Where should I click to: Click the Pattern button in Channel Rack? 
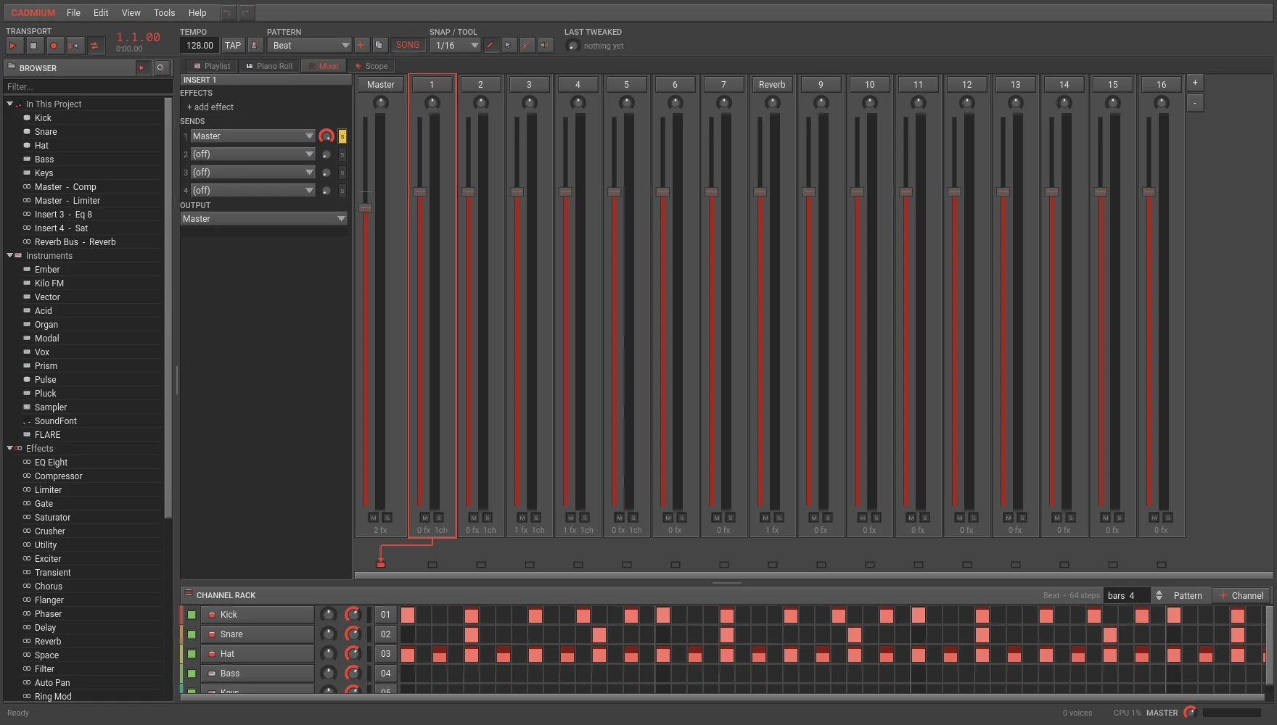coord(1188,595)
